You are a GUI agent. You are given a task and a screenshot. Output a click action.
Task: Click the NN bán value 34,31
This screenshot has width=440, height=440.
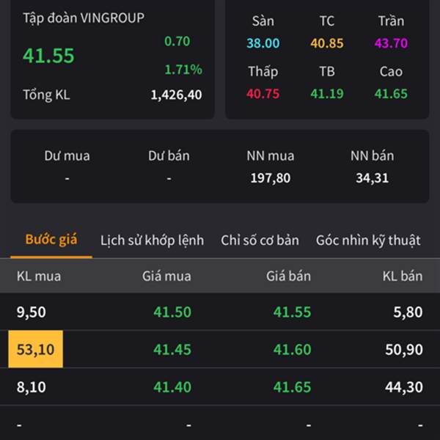pos(372,178)
